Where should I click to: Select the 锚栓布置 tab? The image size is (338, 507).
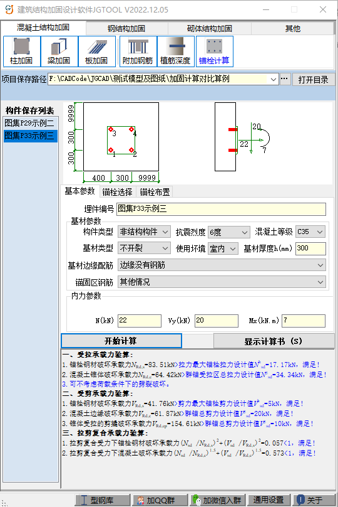(x=155, y=192)
